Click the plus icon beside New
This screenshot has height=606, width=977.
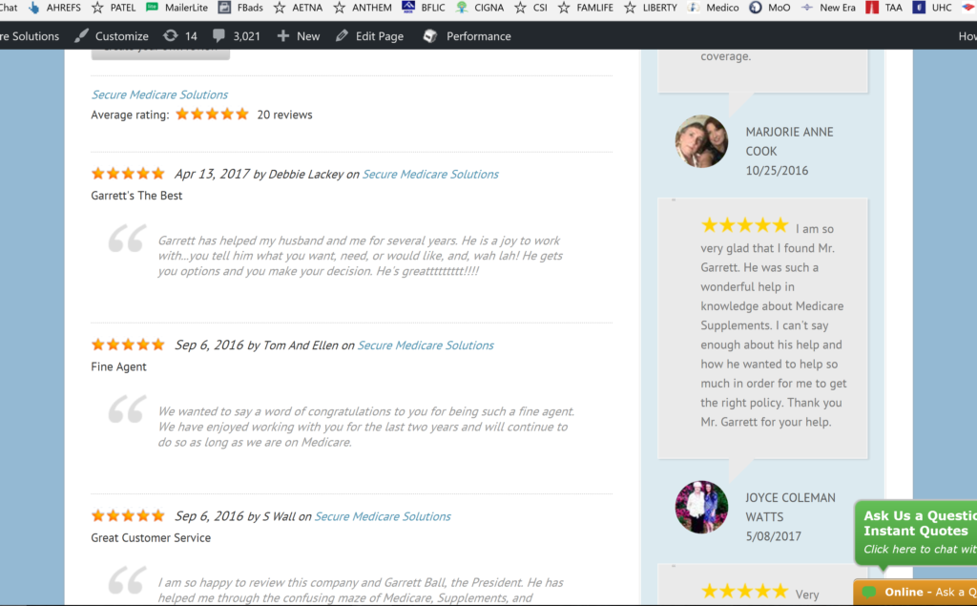(x=282, y=36)
